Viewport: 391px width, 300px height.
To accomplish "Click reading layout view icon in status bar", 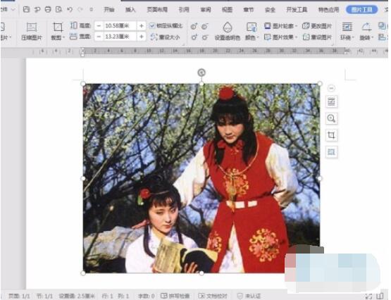I will click(380, 296).
